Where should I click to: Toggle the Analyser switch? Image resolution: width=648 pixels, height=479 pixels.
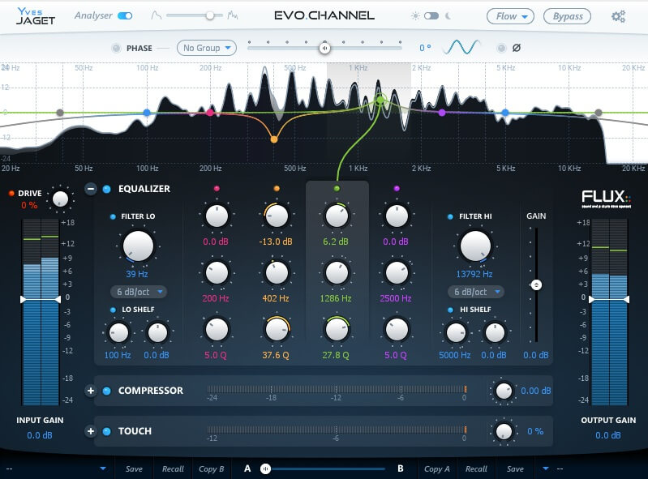pyautogui.click(x=125, y=15)
